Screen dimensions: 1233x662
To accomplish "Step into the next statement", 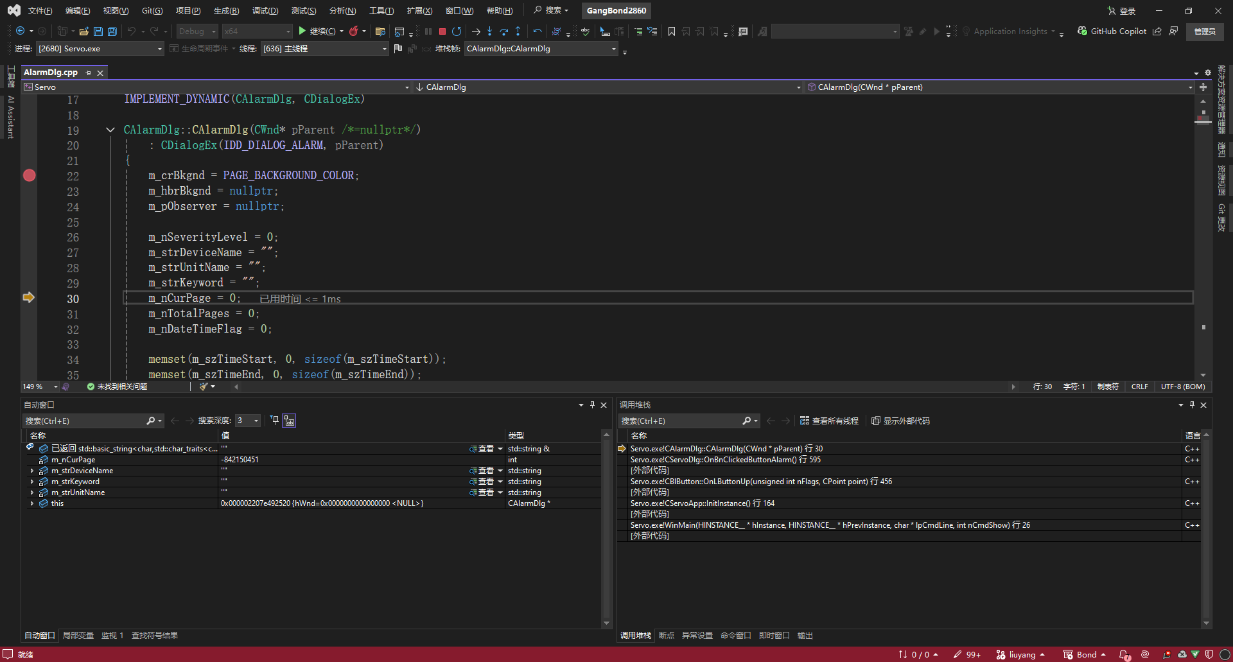I will [x=489, y=31].
